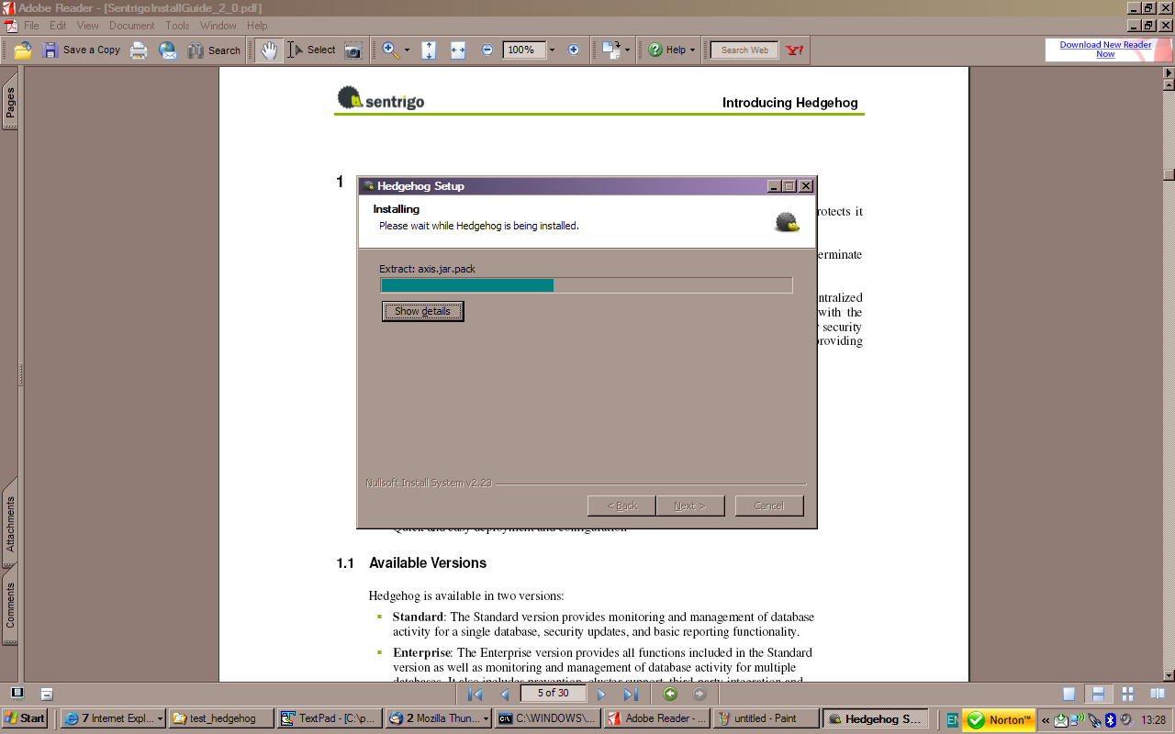Click the Hedgehog install progress bar
1175x734 pixels.
[x=586, y=285]
